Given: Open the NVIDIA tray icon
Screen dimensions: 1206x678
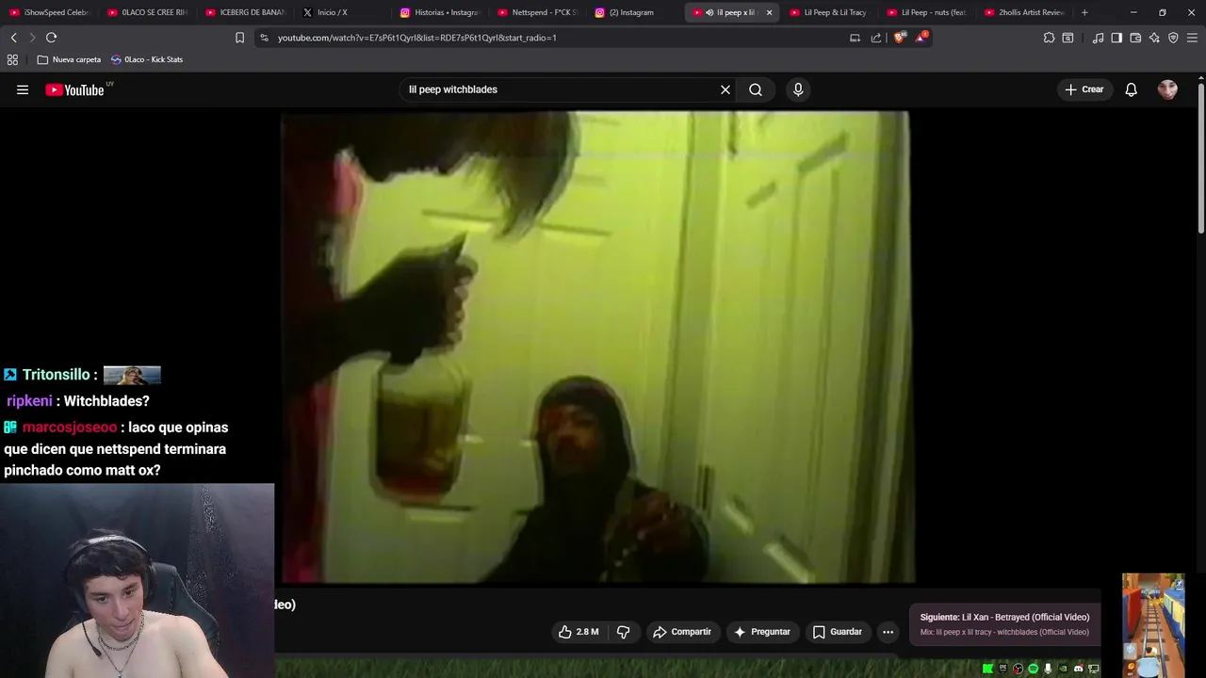Looking at the screenshot, I should [x=1063, y=669].
